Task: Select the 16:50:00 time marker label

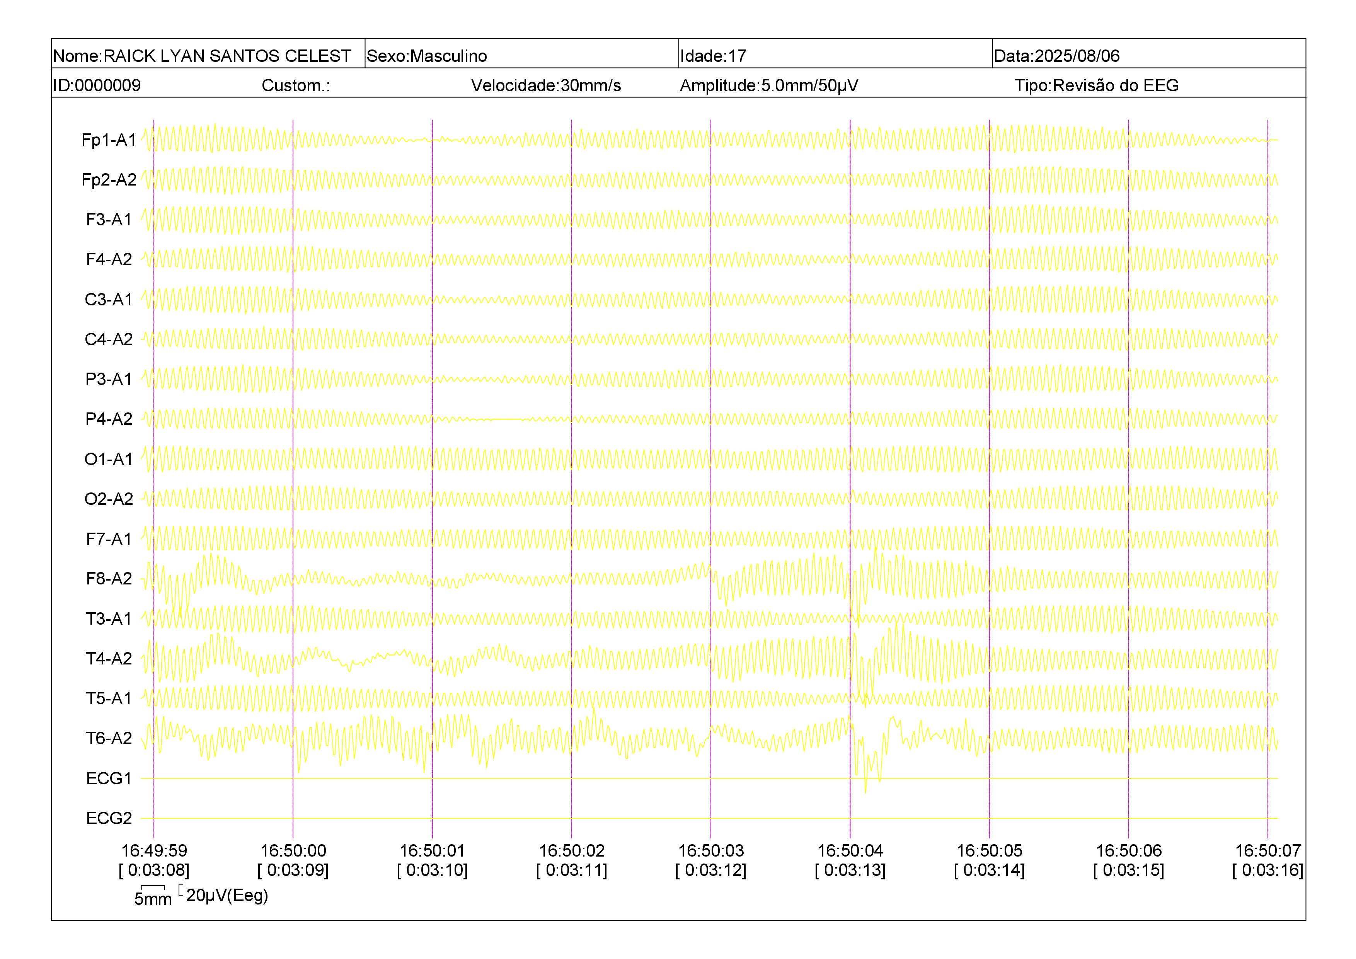Action: (x=293, y=851)
